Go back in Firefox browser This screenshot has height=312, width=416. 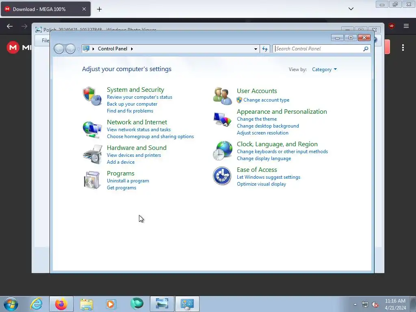10,26
